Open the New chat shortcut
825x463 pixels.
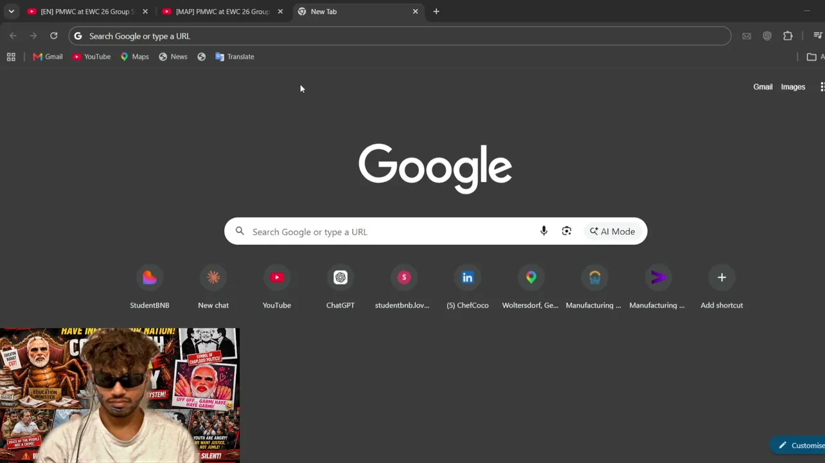(213, 287)
